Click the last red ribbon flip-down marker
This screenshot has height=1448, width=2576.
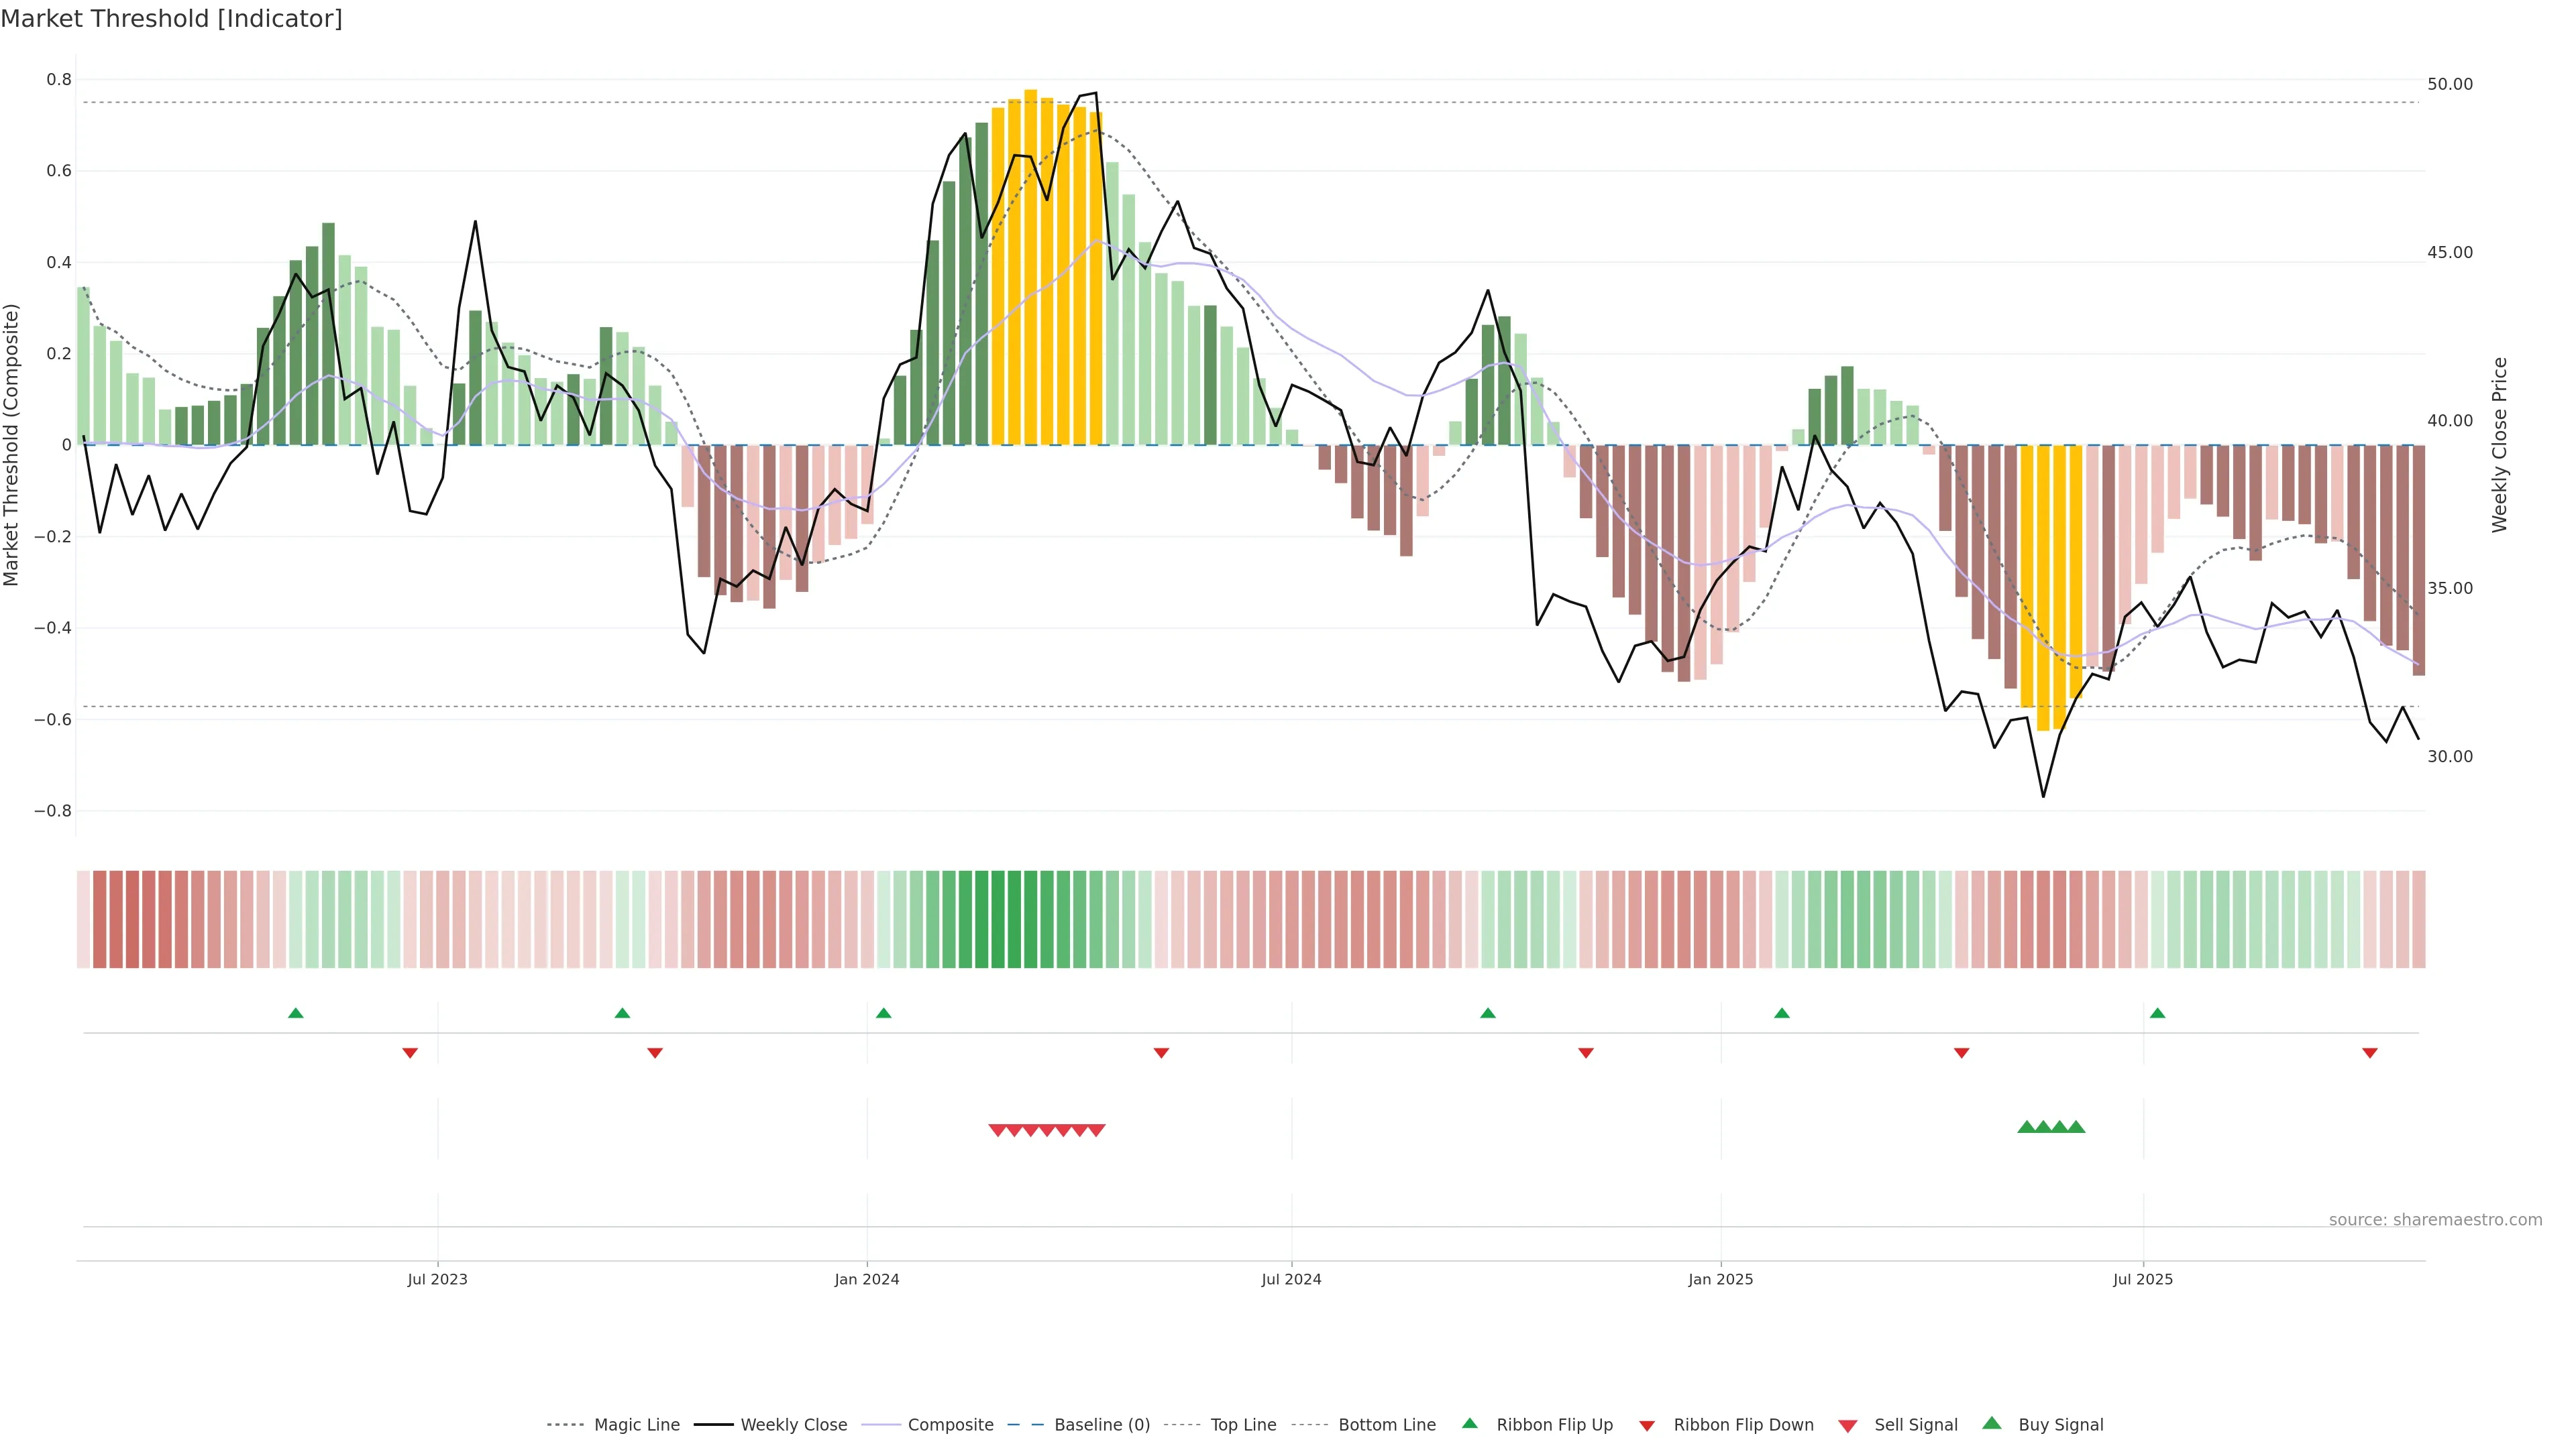point(2369,1052)
